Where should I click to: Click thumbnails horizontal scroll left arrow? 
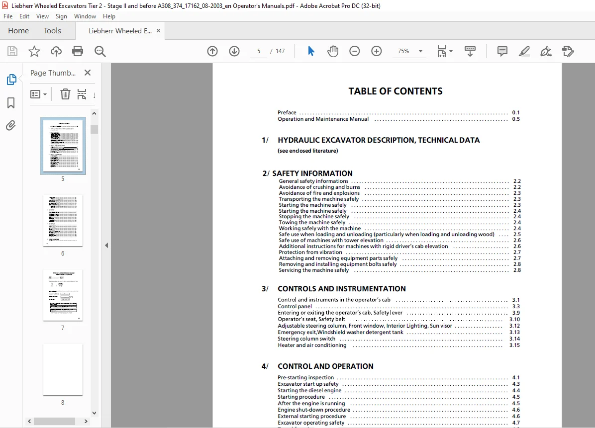[x=29, y=421]
